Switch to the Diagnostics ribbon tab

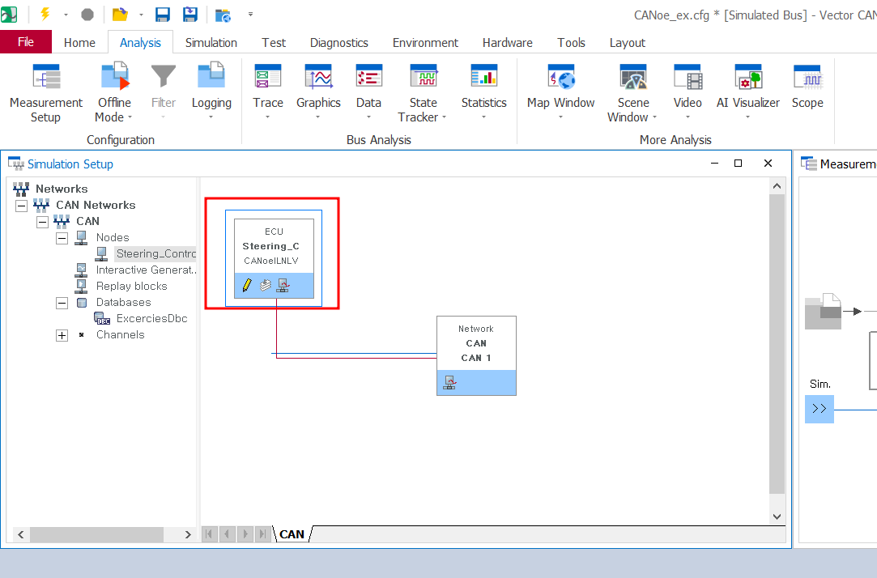click(x=339, y=42)
